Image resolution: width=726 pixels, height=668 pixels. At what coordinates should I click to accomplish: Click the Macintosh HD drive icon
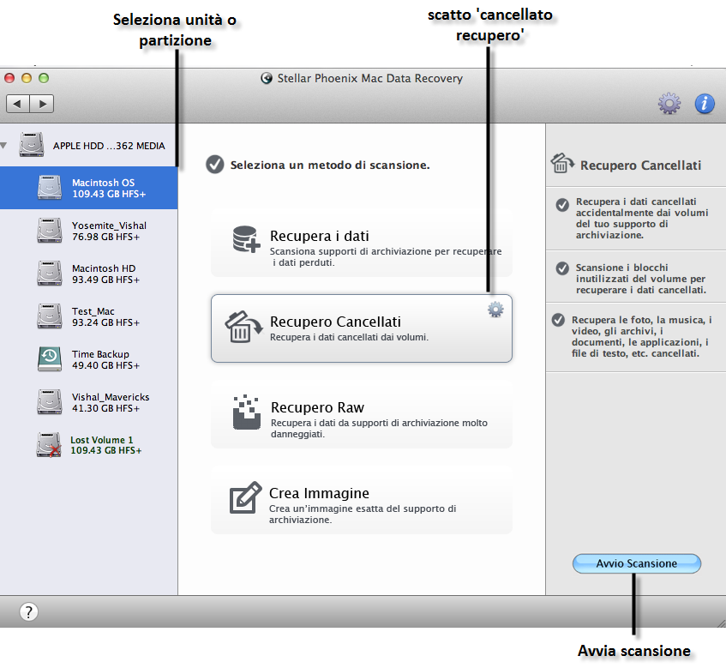coord(50,274)
